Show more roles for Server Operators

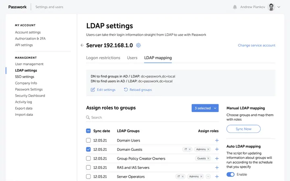tap(208, 177)
